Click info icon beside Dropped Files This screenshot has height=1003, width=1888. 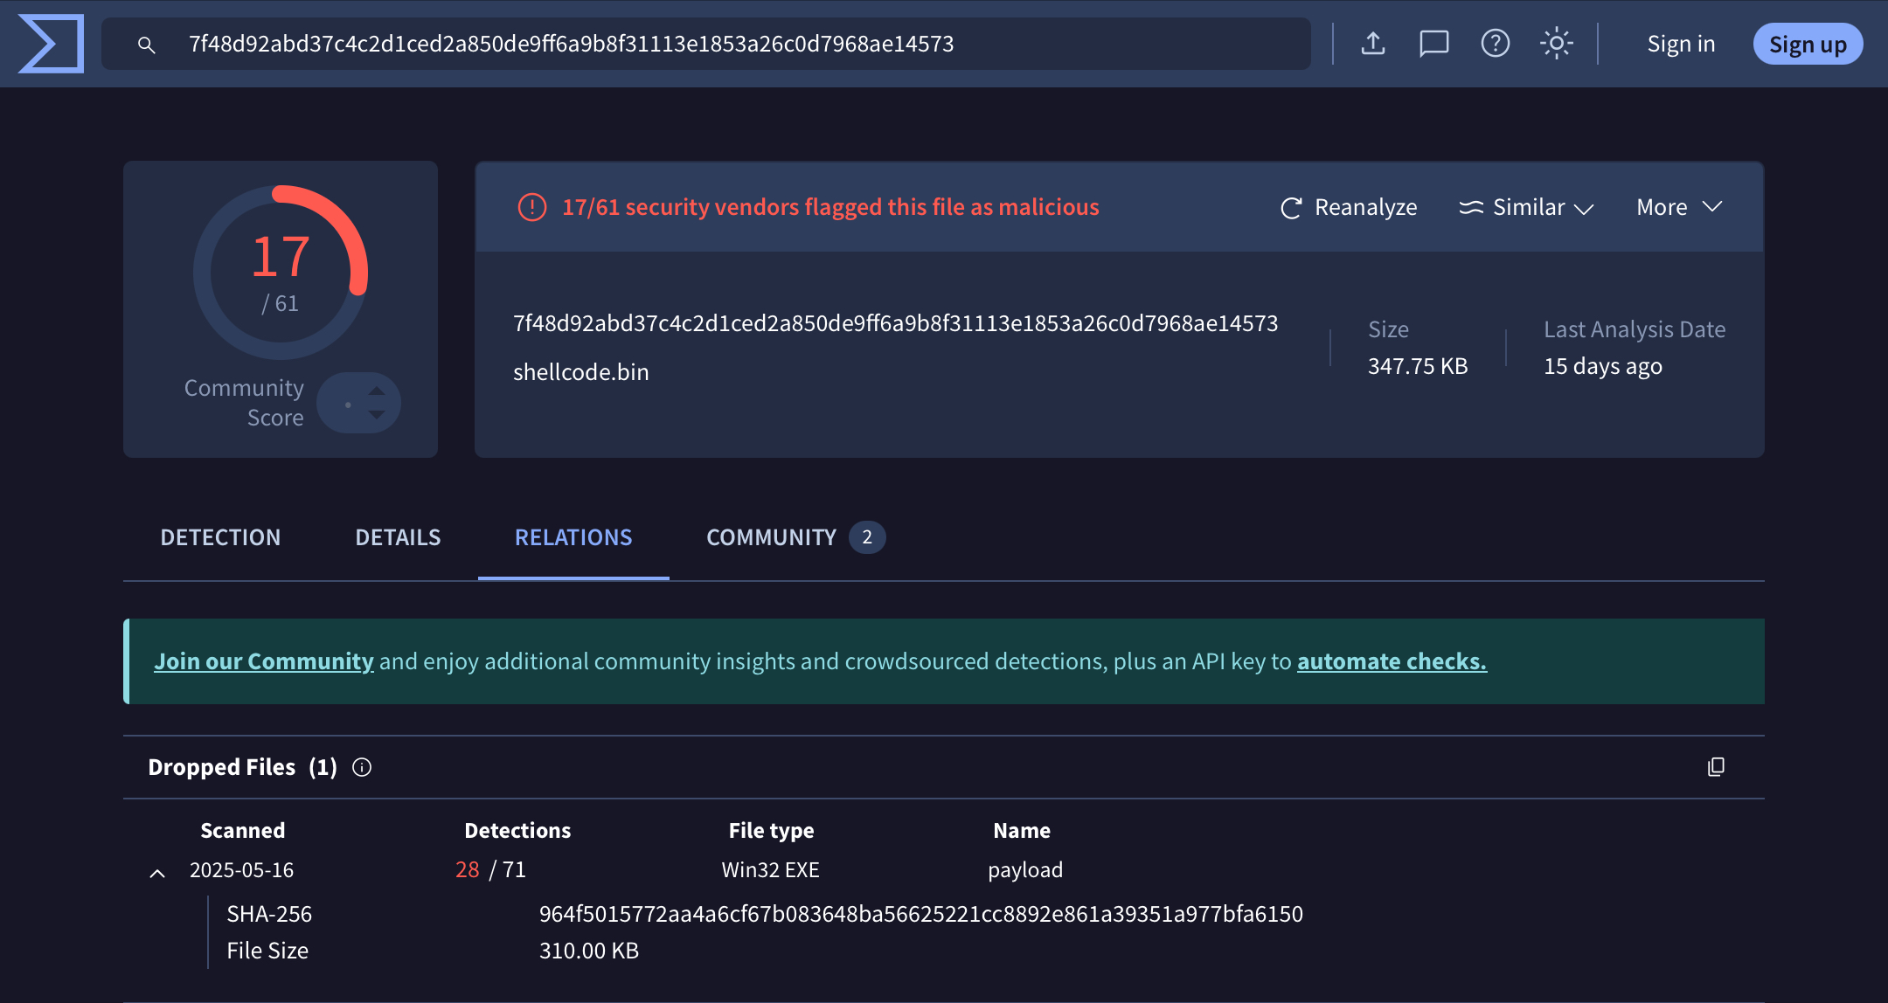click(x=362, y=767)
